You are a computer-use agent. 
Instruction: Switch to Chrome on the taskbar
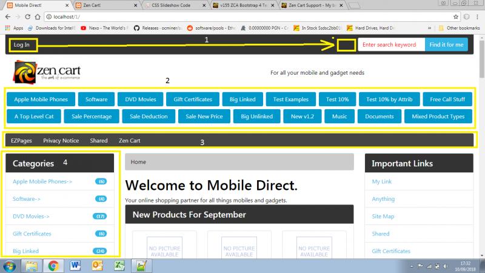point(53,266)
